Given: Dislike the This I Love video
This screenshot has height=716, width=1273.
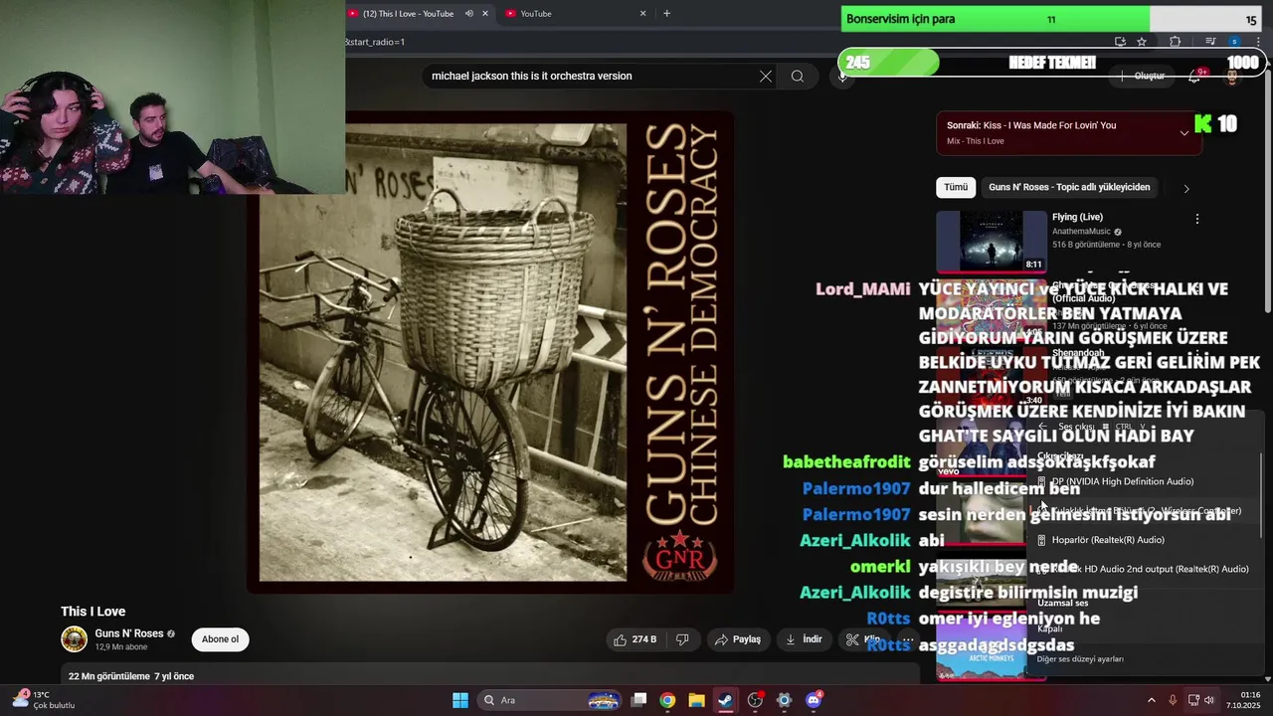Looking at the screenshot, I should click(x=682, y=639).
